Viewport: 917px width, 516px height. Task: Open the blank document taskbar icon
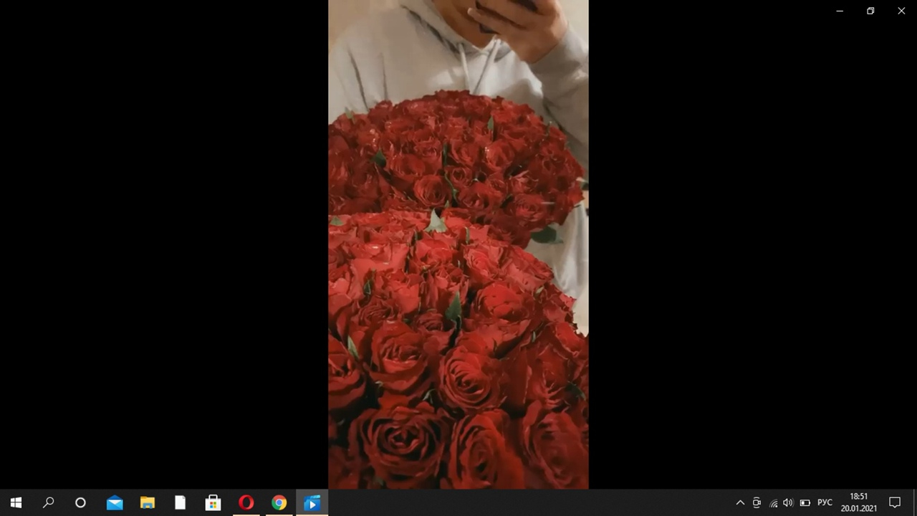click(181, 503)
